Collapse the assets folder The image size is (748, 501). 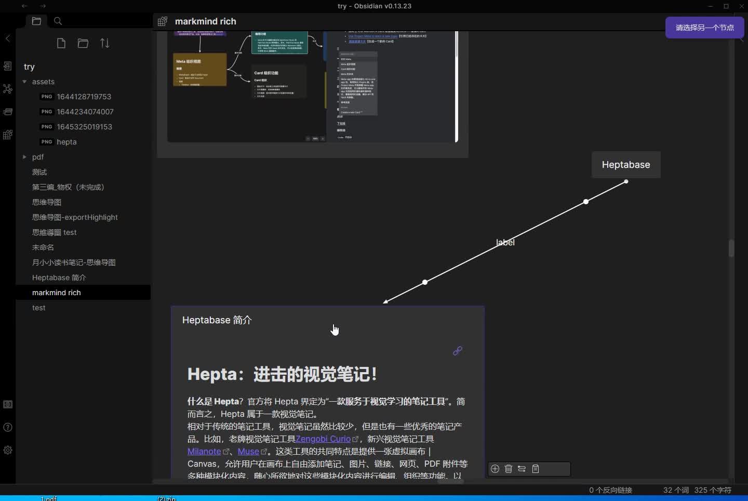tap(24, 82)
